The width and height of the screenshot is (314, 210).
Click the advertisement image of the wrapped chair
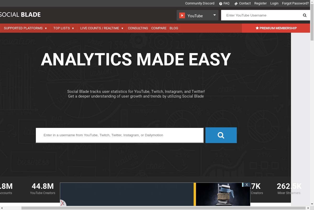223,194
